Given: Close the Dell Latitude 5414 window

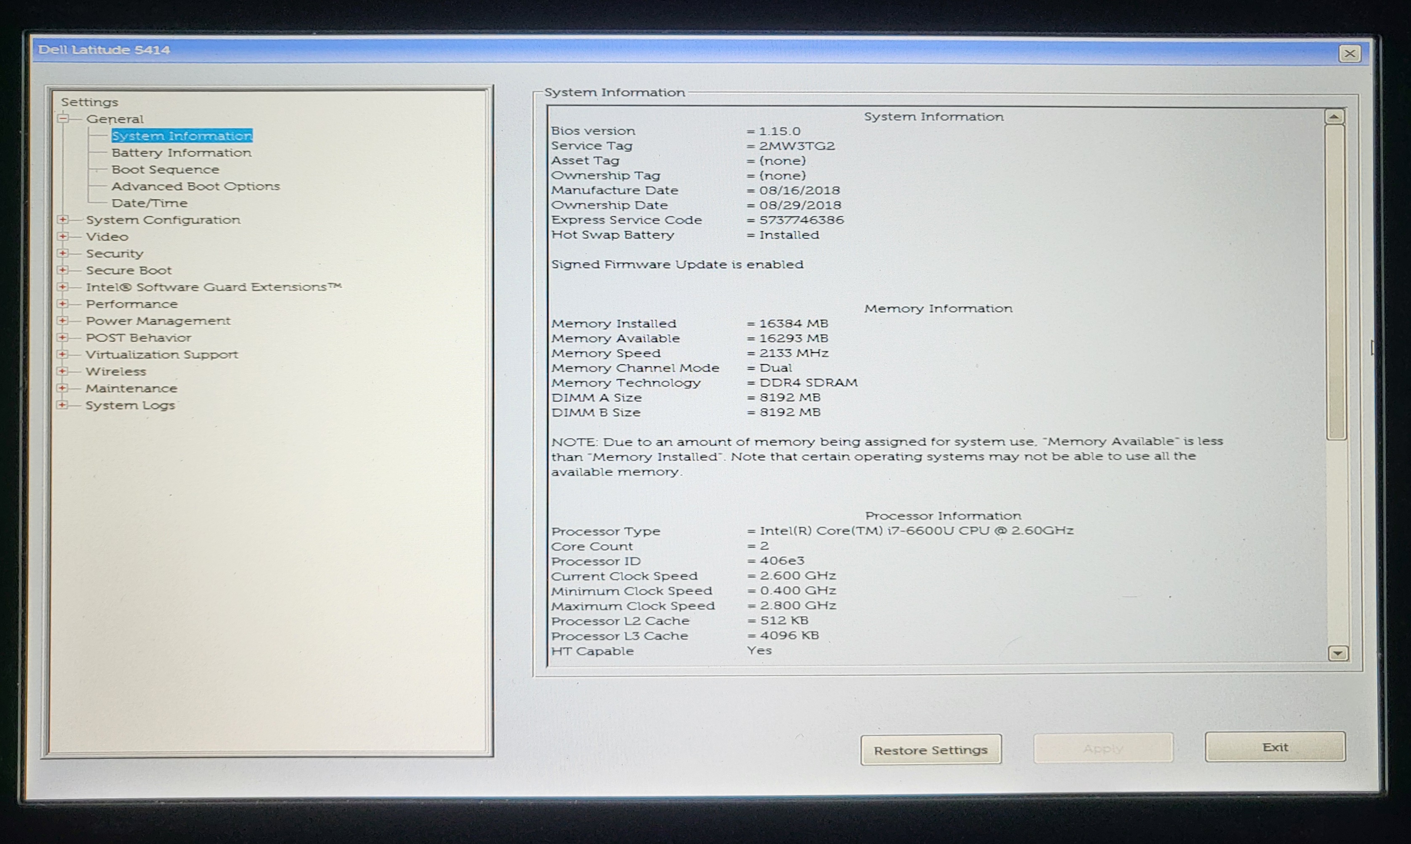Looking at the screenshot, I should (x=1349, y=54).
